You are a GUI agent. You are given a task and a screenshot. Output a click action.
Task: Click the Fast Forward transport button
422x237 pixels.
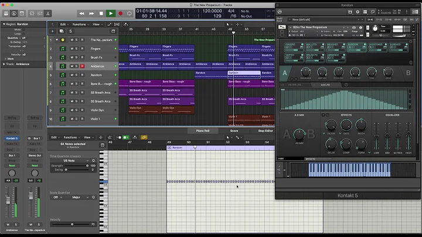(91, 13)
